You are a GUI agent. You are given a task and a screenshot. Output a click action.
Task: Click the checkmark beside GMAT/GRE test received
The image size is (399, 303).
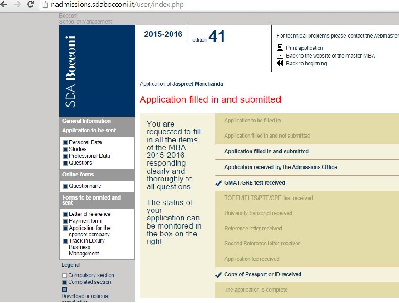tap(217, 183)
